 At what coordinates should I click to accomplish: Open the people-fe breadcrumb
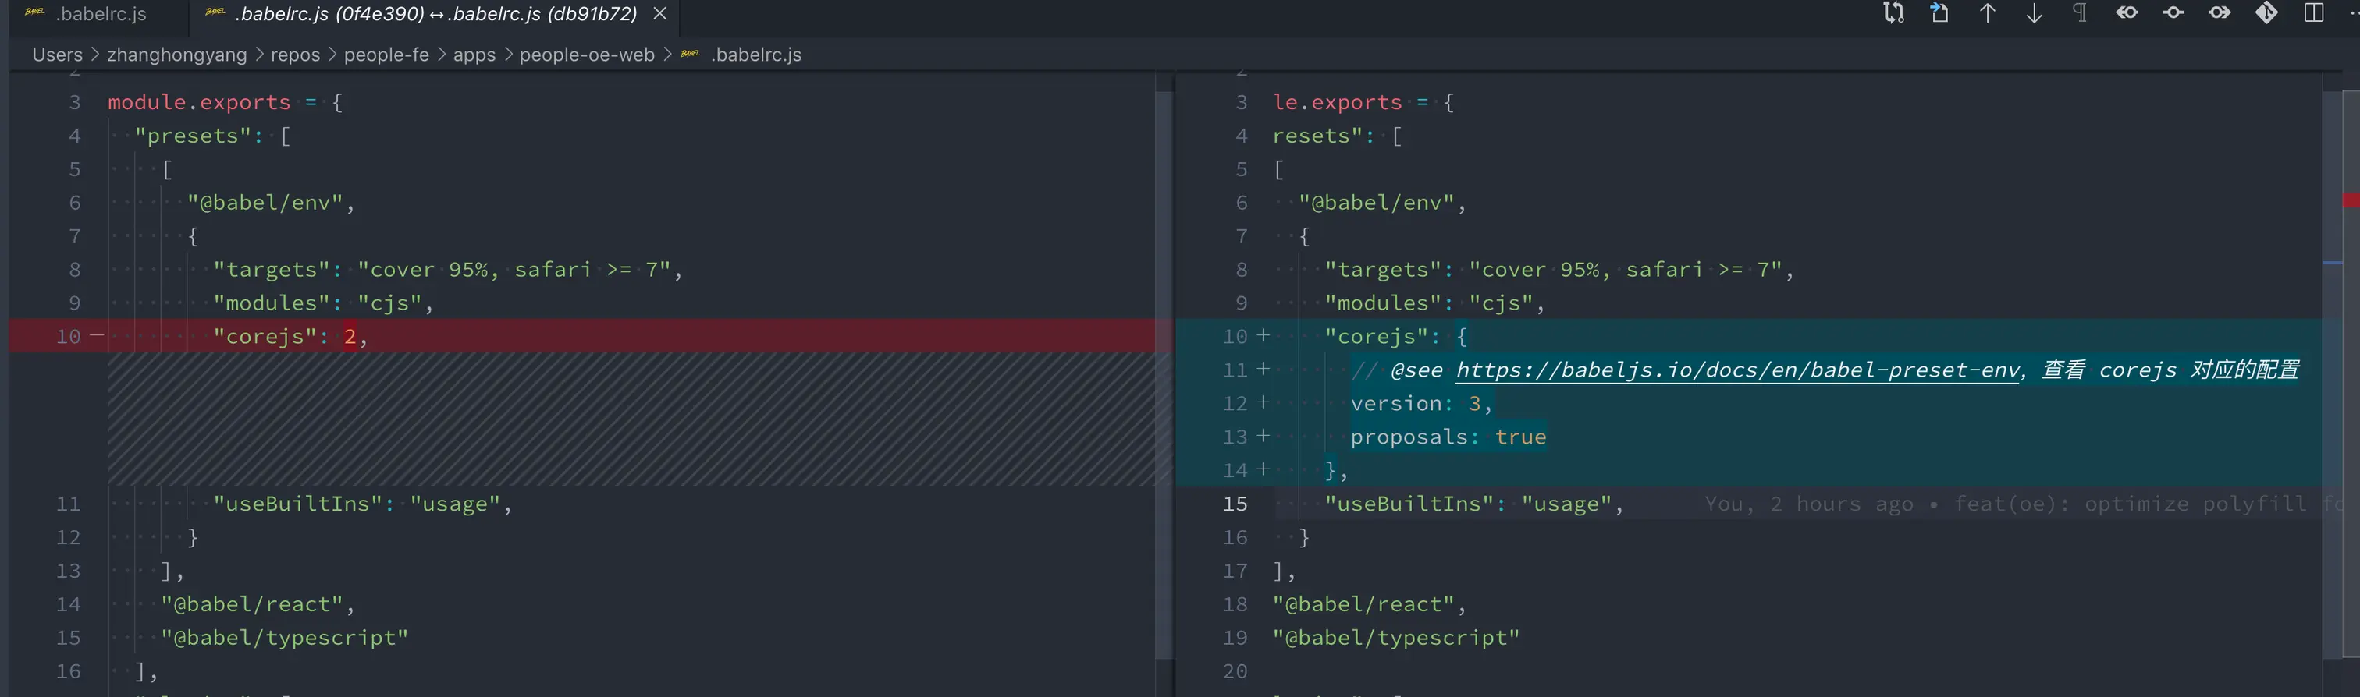(386, 55)
